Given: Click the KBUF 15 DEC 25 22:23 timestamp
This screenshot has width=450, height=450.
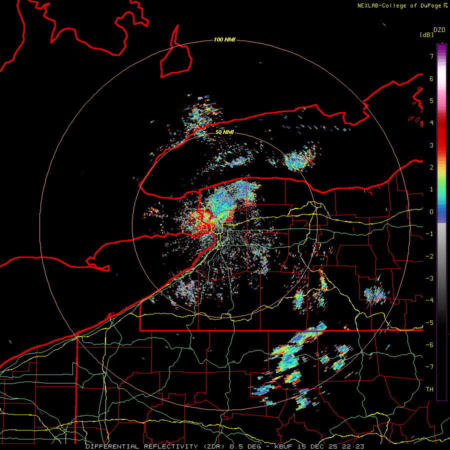Looking at the screenshot, I should tap(319, 446).
